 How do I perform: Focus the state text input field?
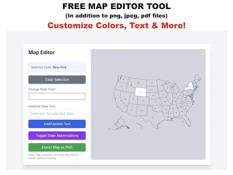pyautogui.click(x=57, y=114)
